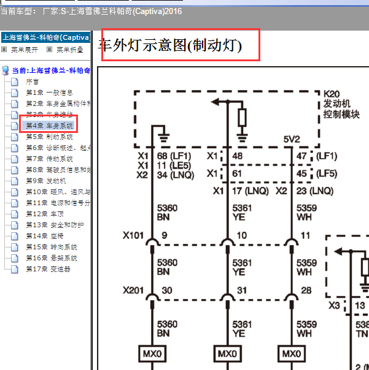The height and width of the screenshot is (370, 369).
Task: Click the page icon beside 第13章
Action: coord(15,225)
